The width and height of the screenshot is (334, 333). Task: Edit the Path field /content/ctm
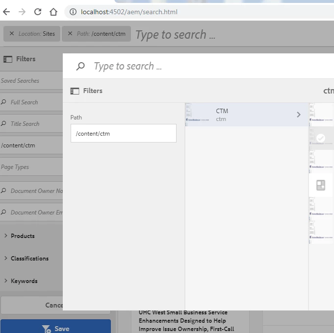[x=124, y=133]
